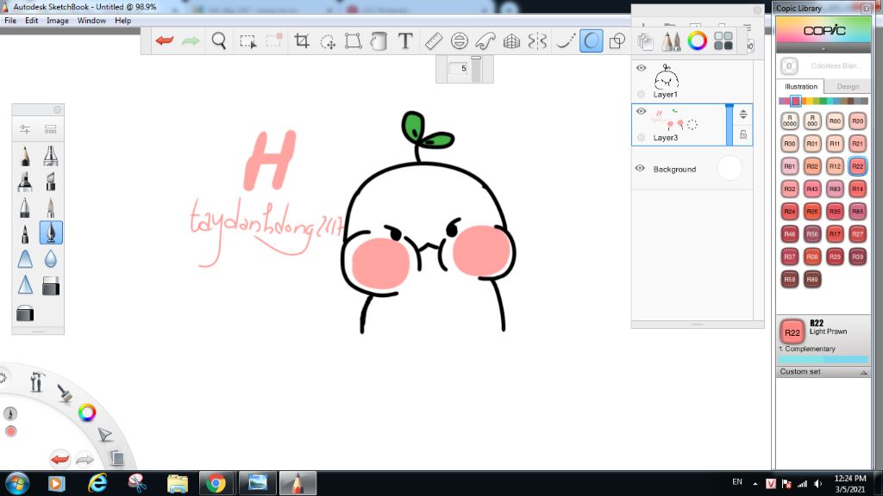Open the Layer3 blend mode arrows

(743, 115)
